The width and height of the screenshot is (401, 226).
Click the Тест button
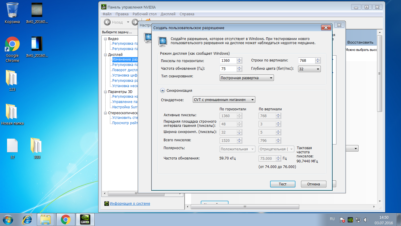click(x=282, y=184)
